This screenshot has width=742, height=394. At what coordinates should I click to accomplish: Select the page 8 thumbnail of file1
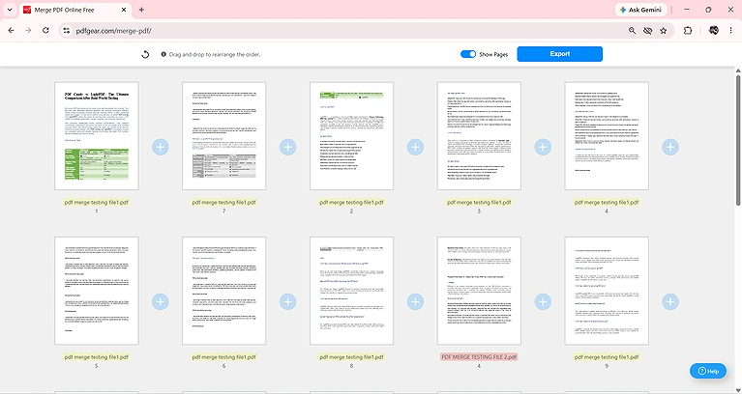(351, 291)
